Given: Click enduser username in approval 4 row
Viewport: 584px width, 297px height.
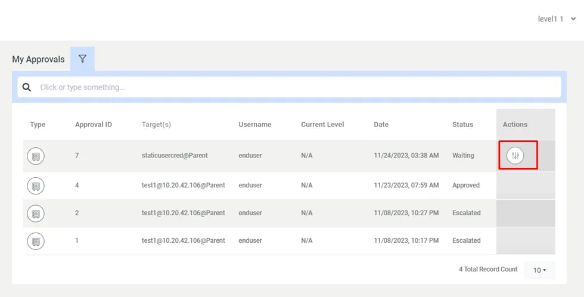Looking at the screenshot, I should click(250, 185).
